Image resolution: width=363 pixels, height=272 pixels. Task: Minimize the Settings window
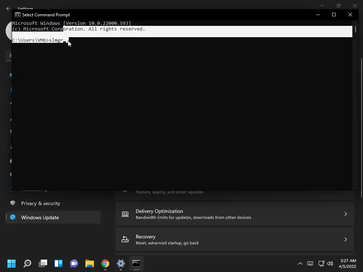(322, 6)
